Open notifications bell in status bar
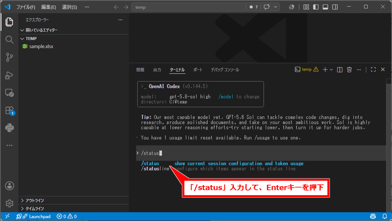The width and height of the screenshot is (392, 221). tap(385, 216)
